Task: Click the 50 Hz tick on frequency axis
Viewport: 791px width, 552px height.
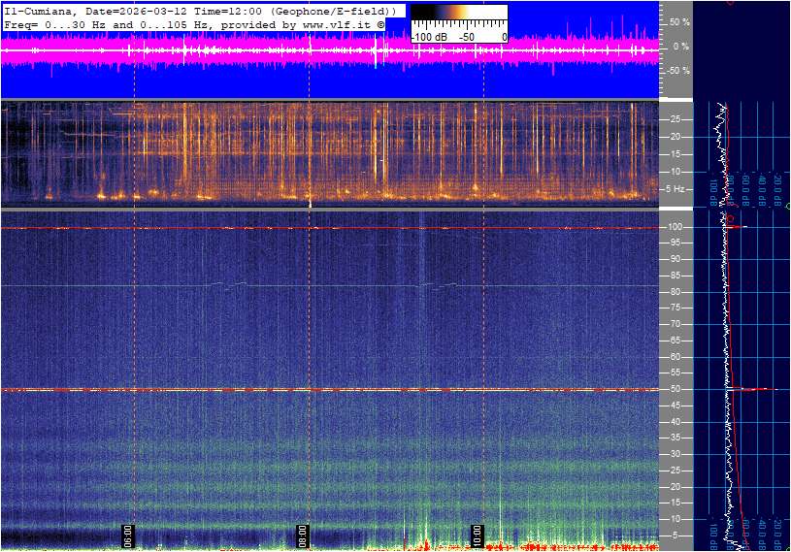Action: click(x=676, y=389)
